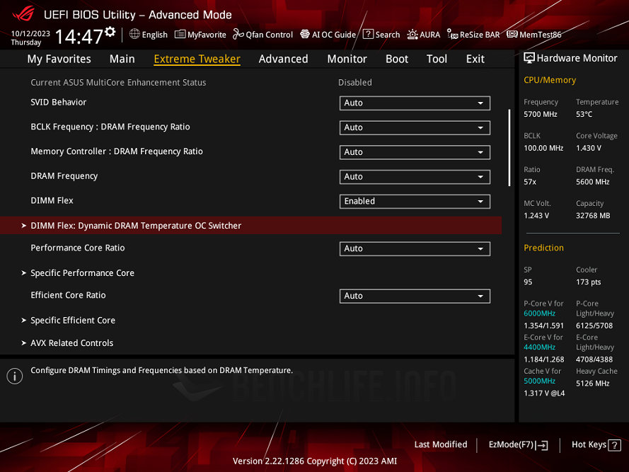Change the English language selector
This screenshot has width=629, height=472.
click(x=148, y=34)
